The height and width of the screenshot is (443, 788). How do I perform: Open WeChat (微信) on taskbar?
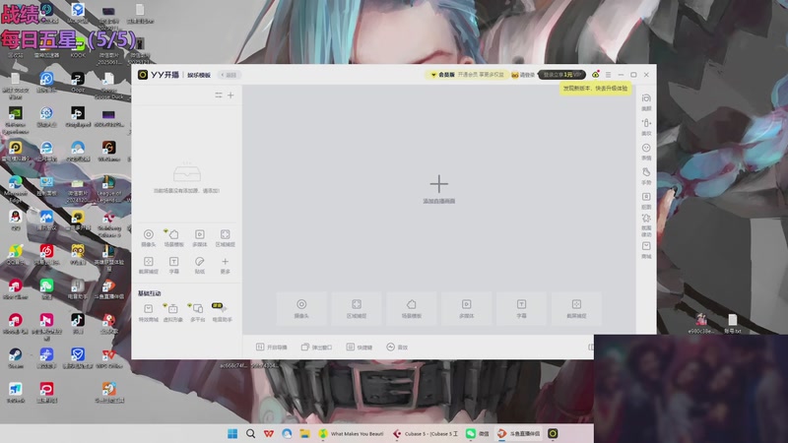(x=477, y=433)
